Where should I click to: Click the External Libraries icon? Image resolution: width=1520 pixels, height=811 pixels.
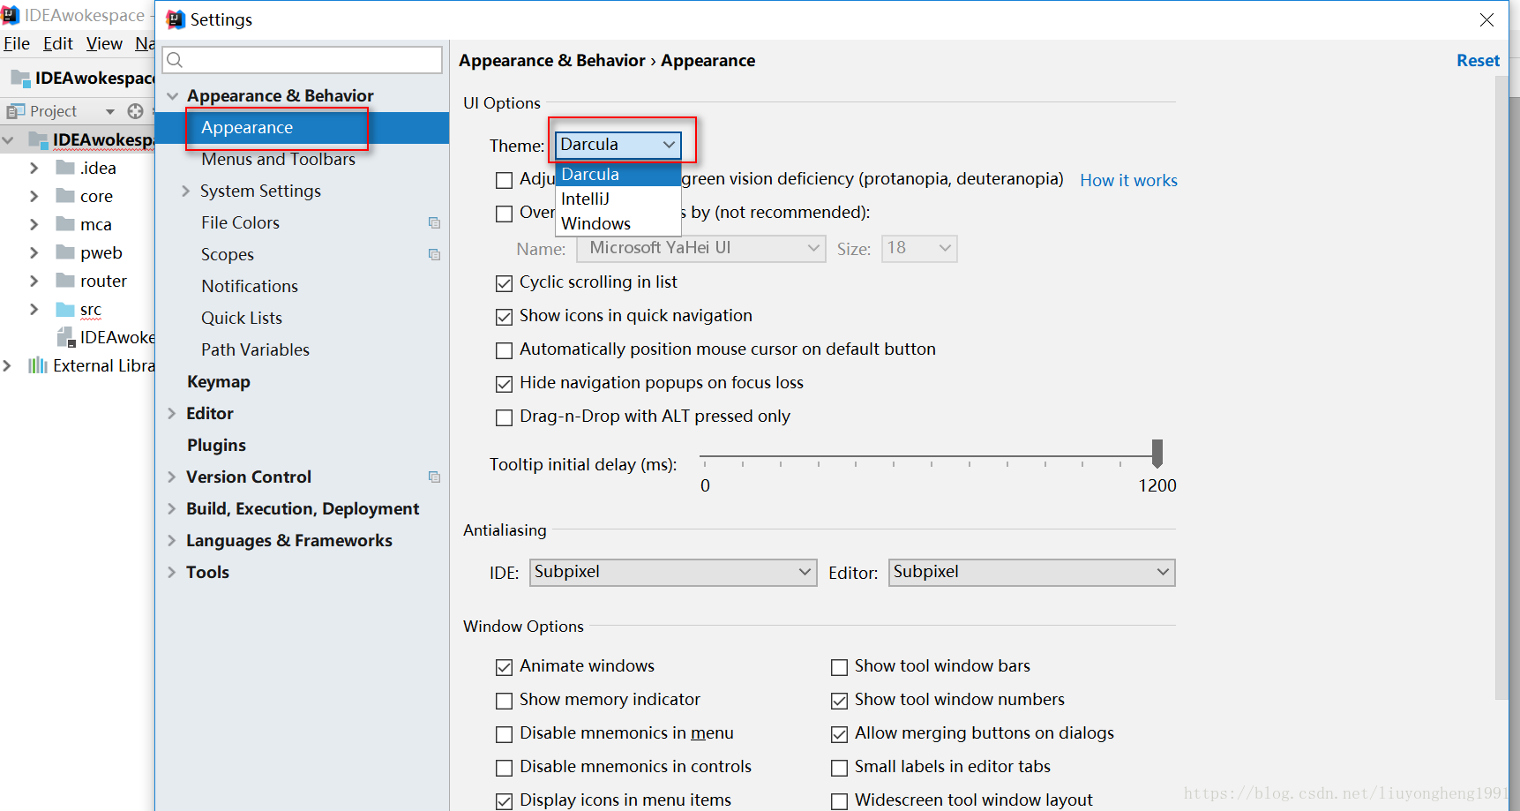38,365
